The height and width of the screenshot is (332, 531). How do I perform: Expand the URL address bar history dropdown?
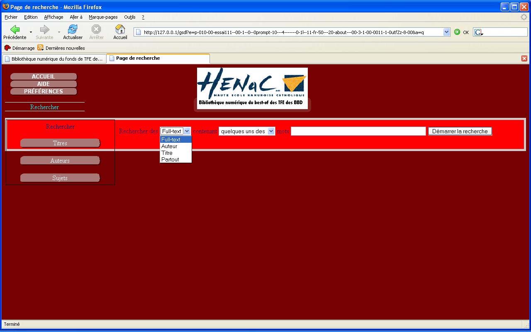pos(446,32)
